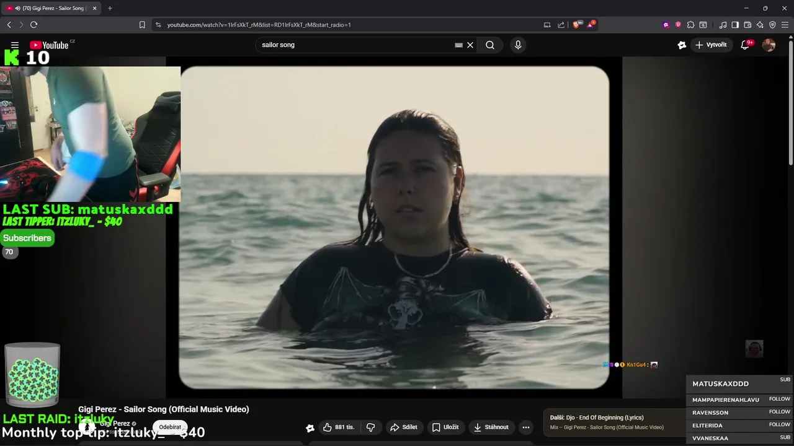The image size is (794, 446).
Task: Download the video via Stáhnout
Action: pos(491,427)
